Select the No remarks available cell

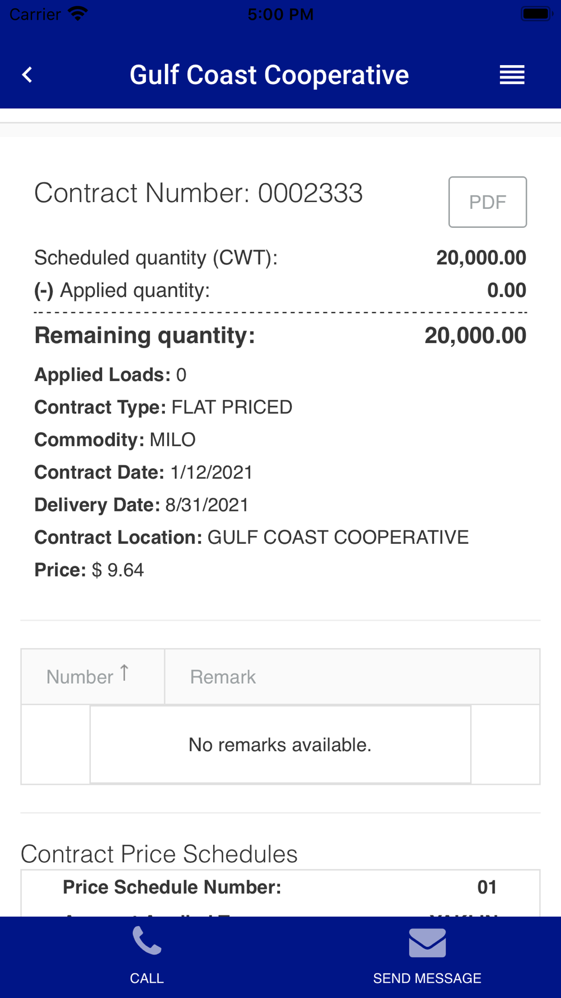click(x=280, y=744)
